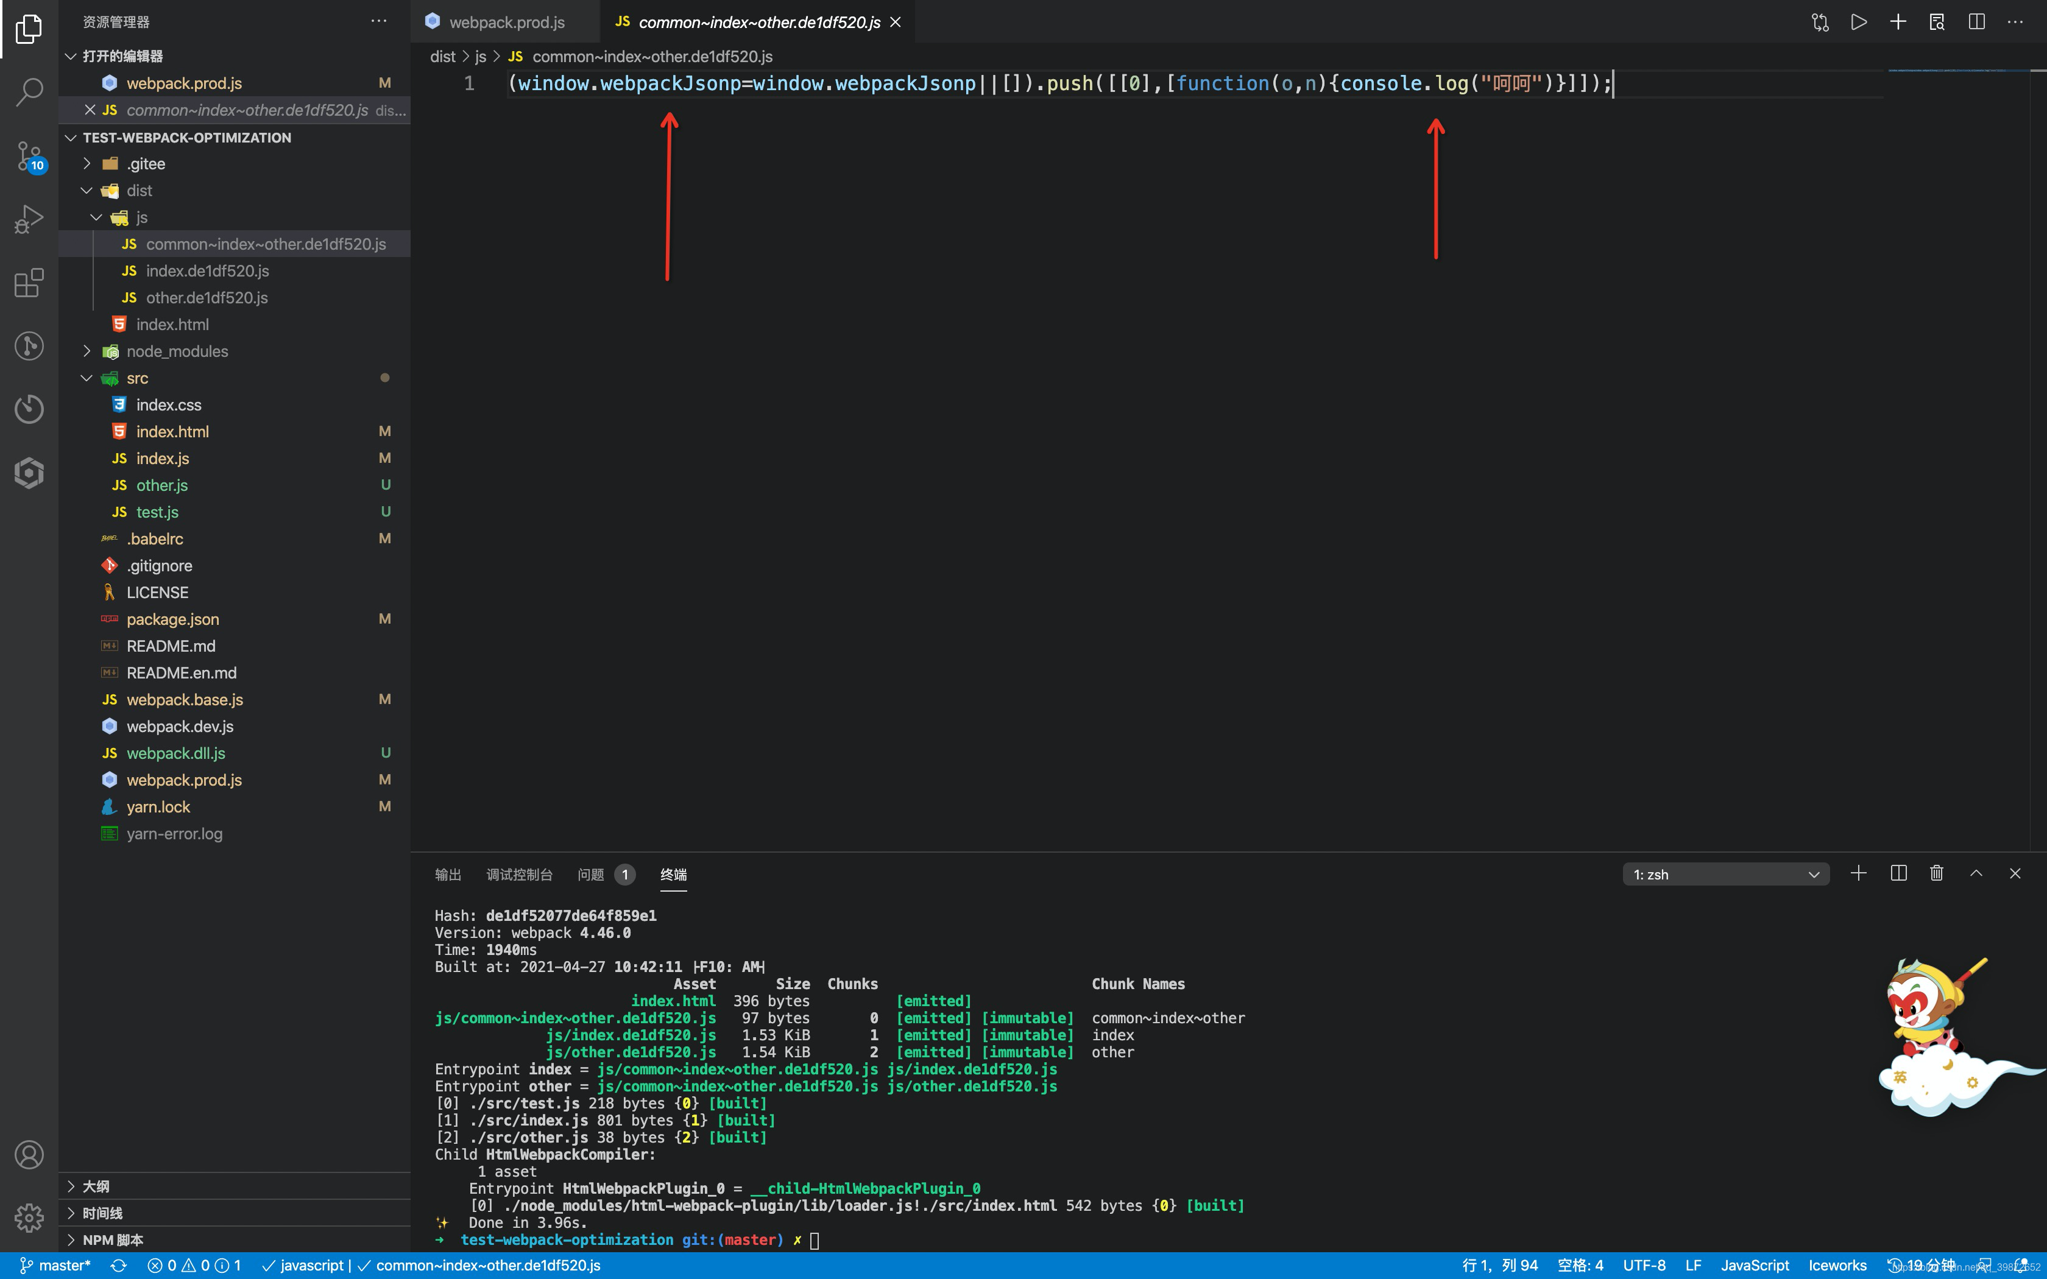
Task: Expand the Outline section
Action: tap(235, 1186)
